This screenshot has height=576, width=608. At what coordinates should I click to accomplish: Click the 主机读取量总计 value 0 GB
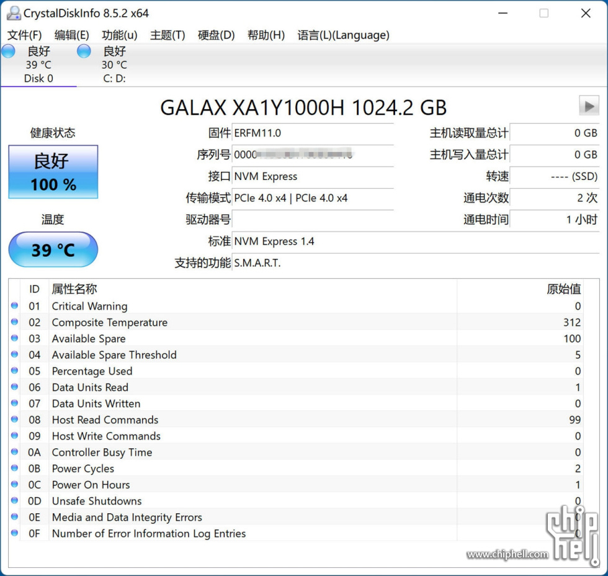pyautogui.click(x=555, y=133)
